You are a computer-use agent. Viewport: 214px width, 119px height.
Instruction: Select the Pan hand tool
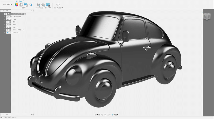point(102,114)
